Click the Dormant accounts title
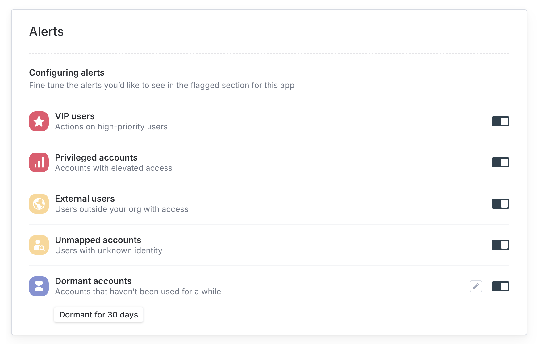 pyautogui.click(x=93, y=281)
